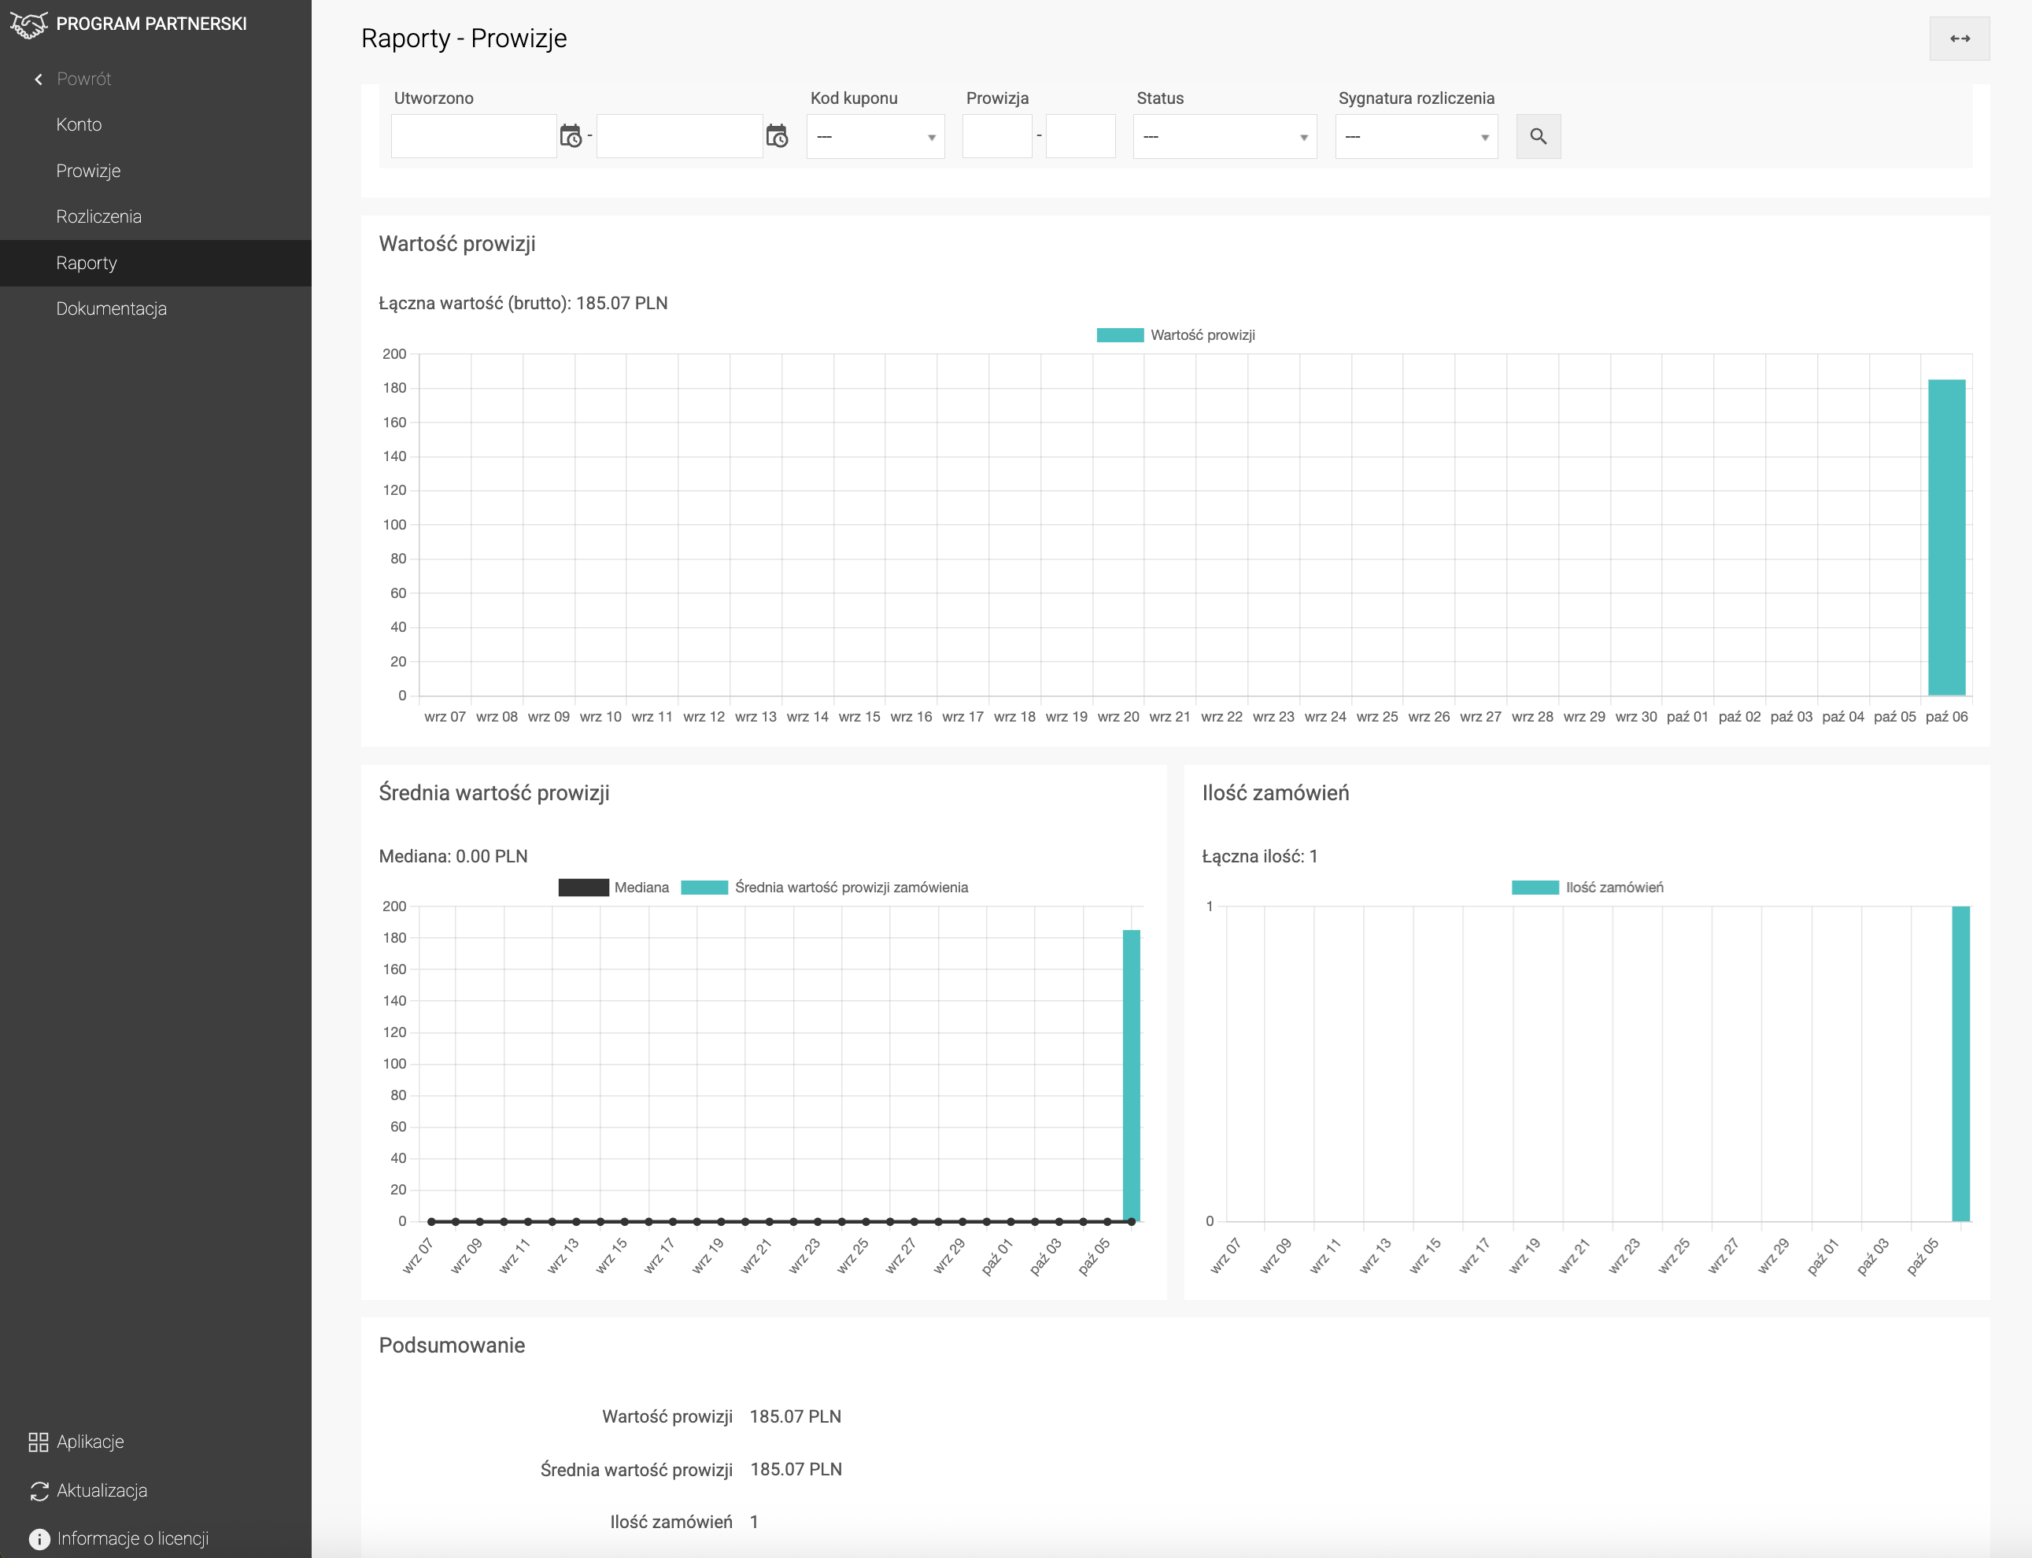Toggle Wartość prowizji legend item
2032x1558 pixels.
point(1175,334)
